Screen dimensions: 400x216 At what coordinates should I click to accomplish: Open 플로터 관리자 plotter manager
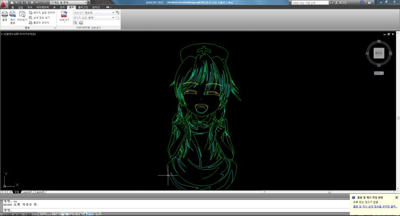[x=39, y=23]
